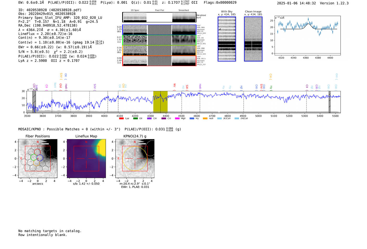Image resolution: width=367 pixels, height=249 pixels.
Task: Click the blue Hγ legend swatch
Action: click(192, 118)
